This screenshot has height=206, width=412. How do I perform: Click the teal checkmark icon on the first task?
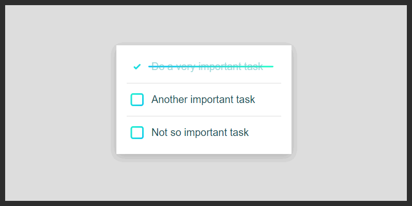pos(137,66)
